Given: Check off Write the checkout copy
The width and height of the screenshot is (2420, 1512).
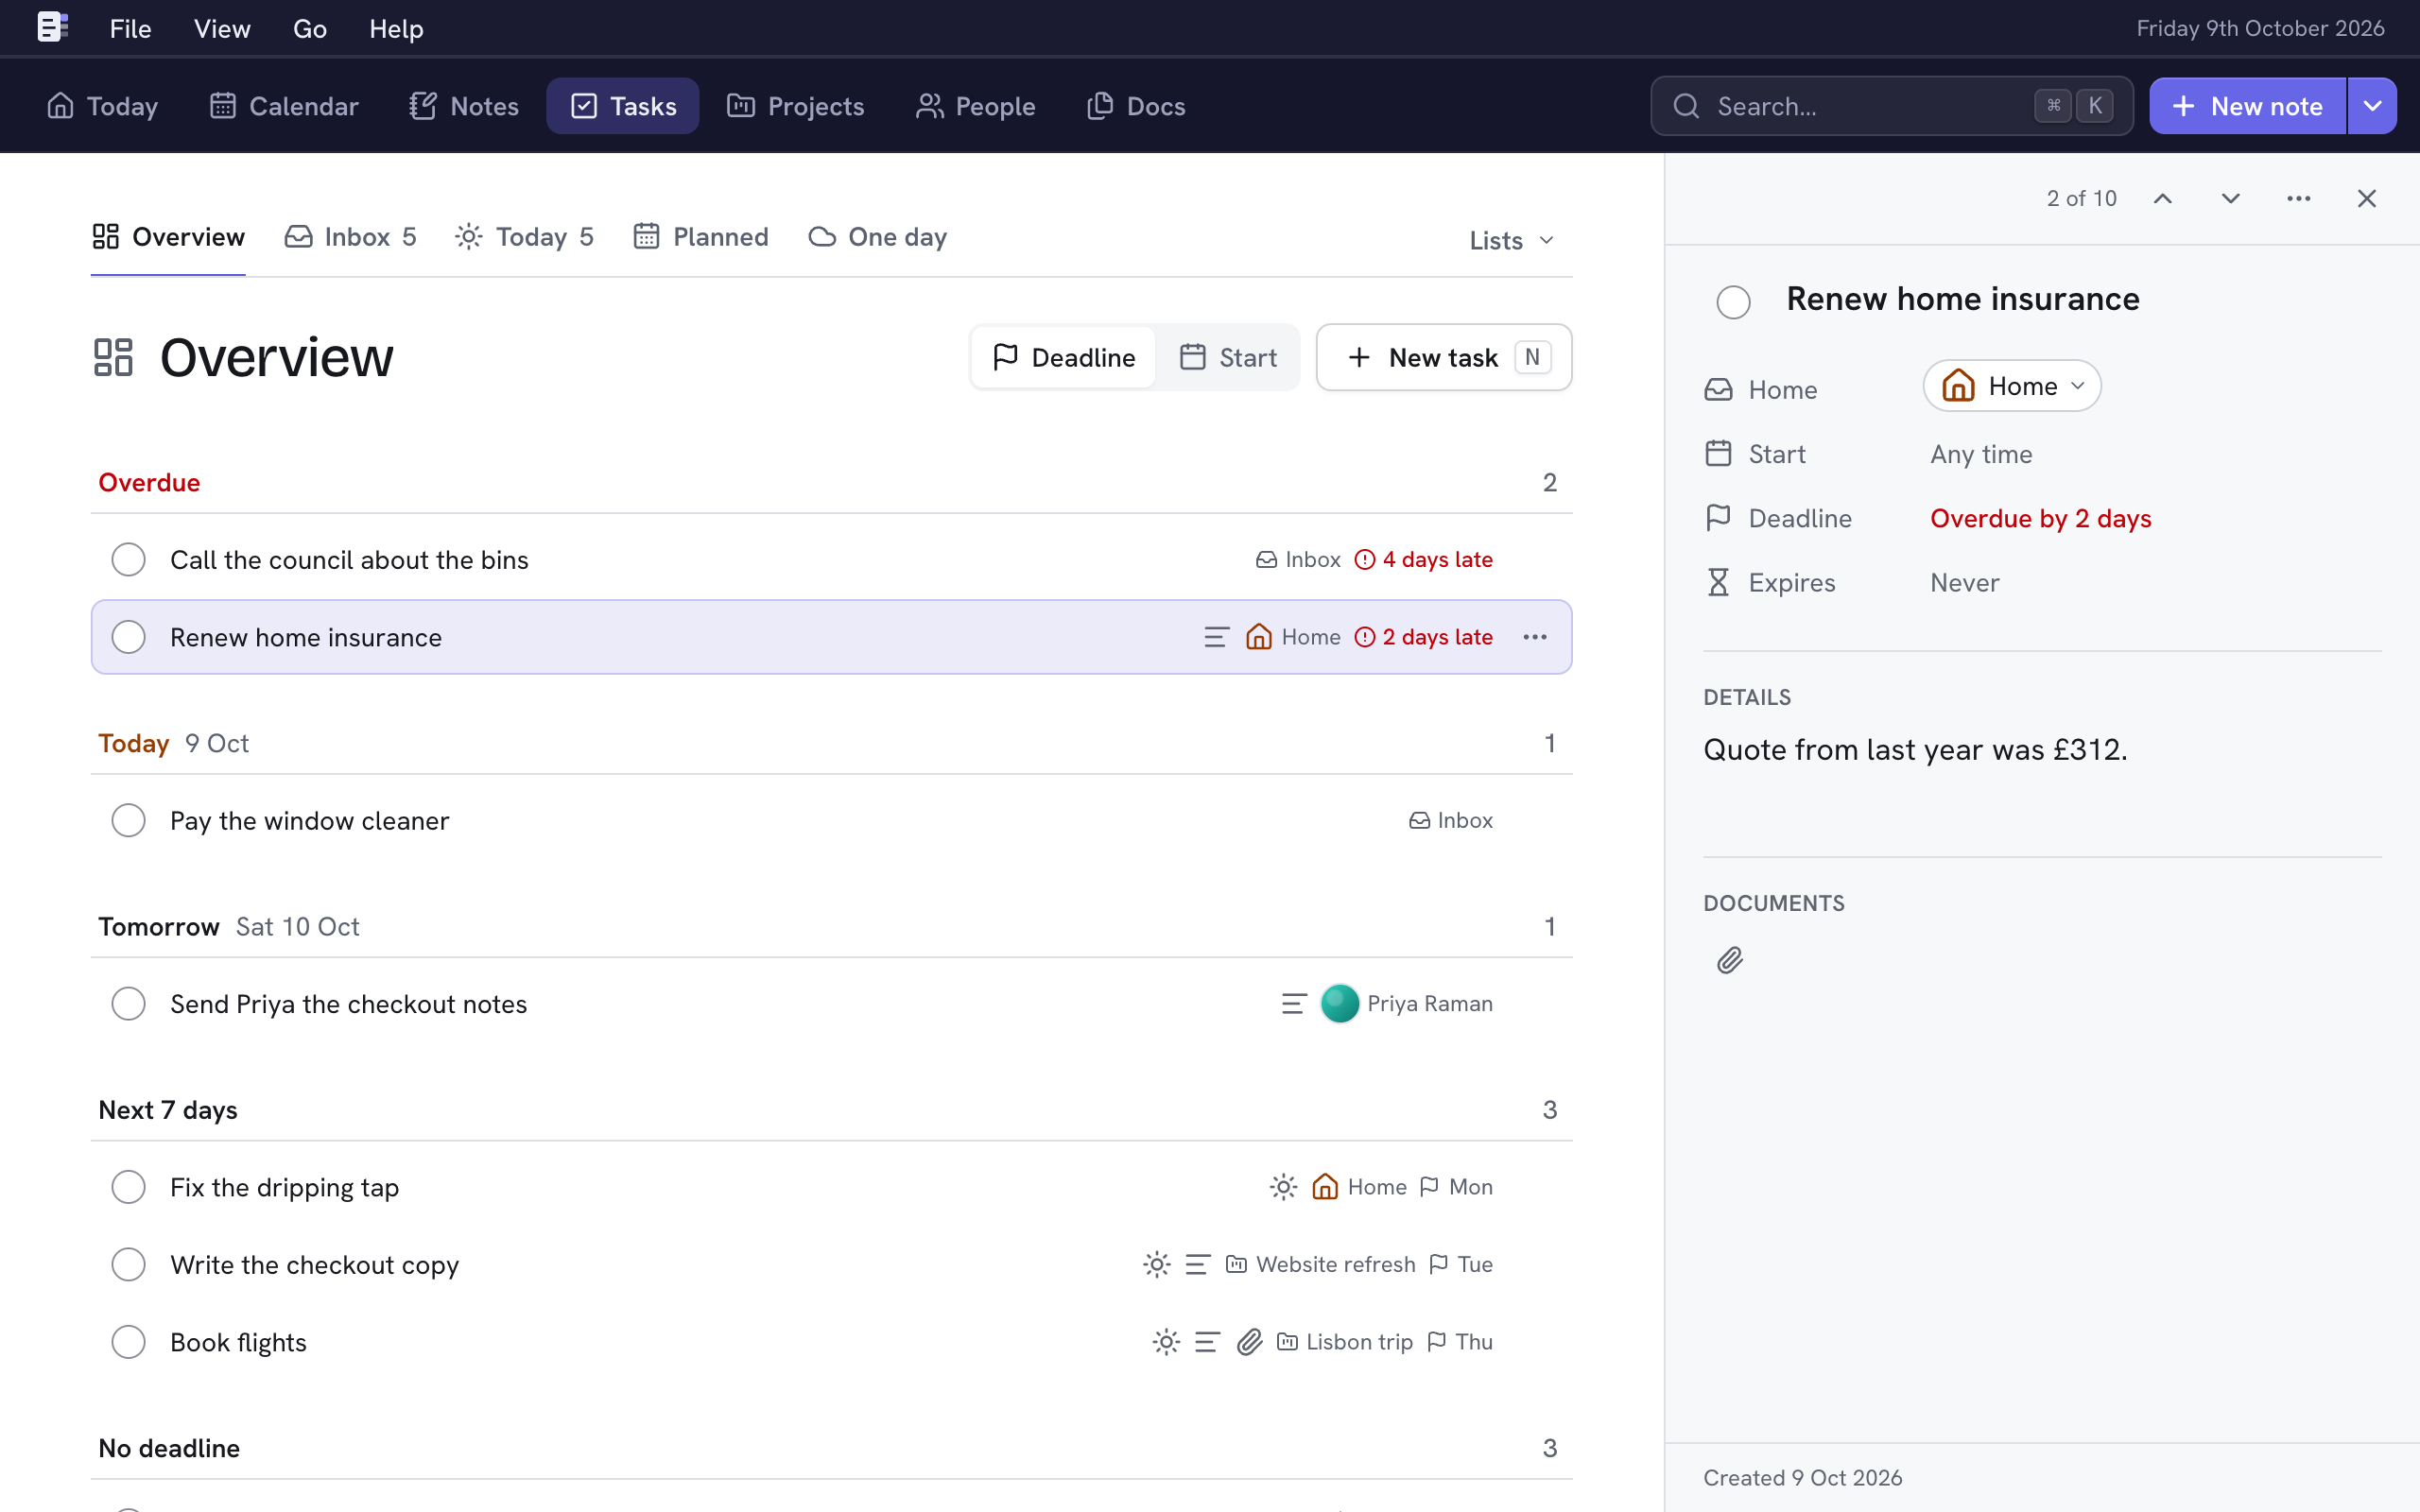Looking at the screenshot, I should tap(128, 1264).
